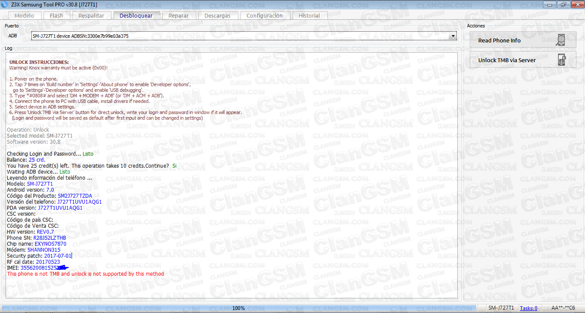Click the UNLOCK INSTRUCCIONES heading

point(39,62)
